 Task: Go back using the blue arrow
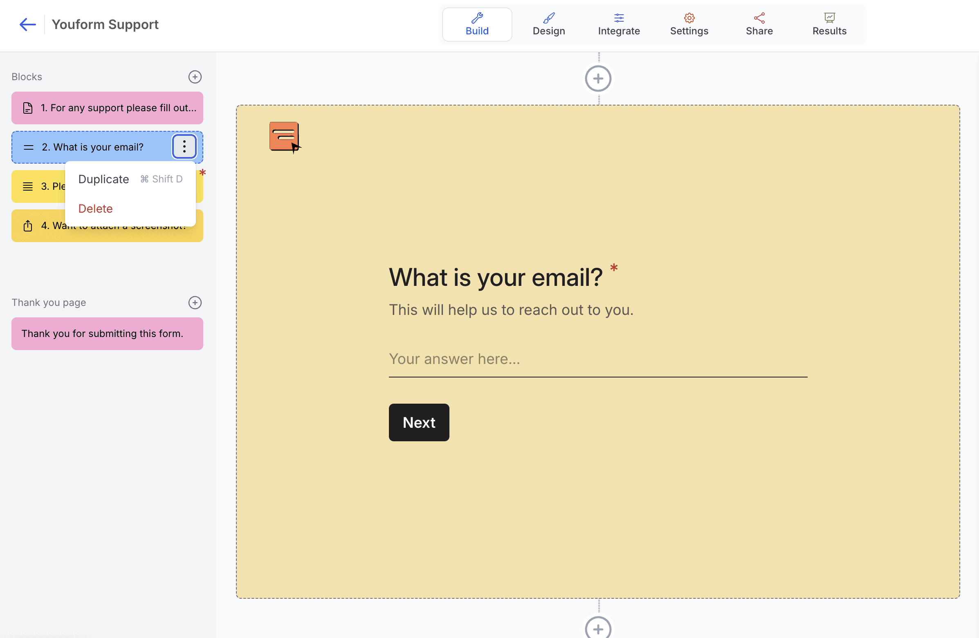coord(27,24)
